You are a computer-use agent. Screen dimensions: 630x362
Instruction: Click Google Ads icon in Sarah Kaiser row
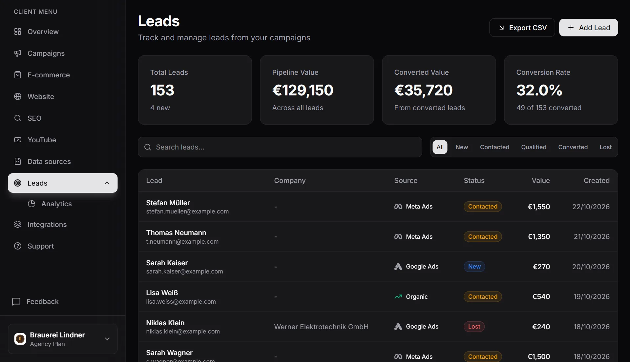(x=398, y=267)
